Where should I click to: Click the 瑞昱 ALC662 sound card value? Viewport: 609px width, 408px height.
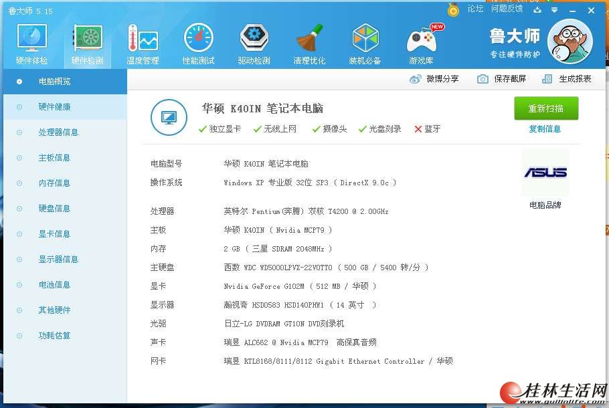coord(300,342)
